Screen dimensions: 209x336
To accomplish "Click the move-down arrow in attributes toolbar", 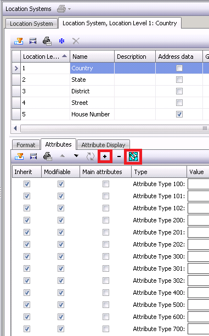I will click(76, 155).
